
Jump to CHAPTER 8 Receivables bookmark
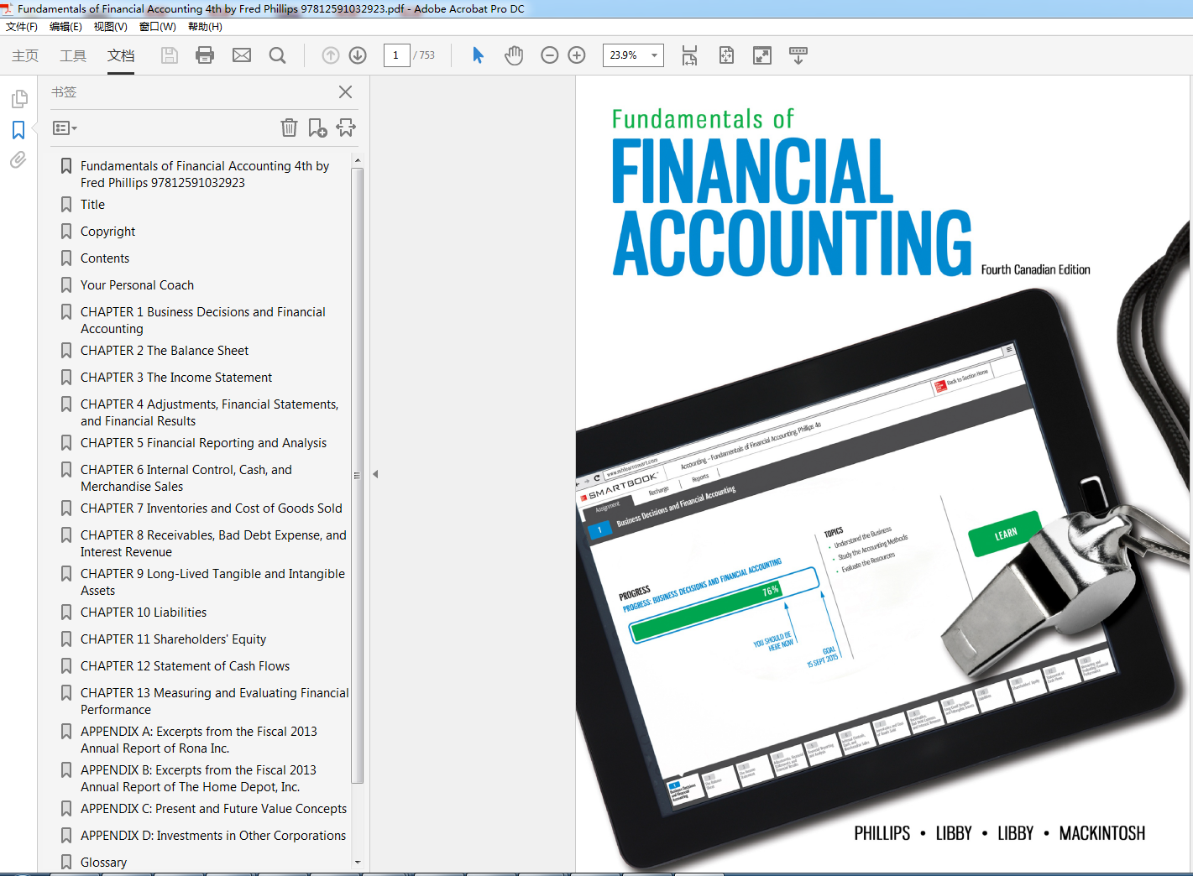(x=213, y=544)
